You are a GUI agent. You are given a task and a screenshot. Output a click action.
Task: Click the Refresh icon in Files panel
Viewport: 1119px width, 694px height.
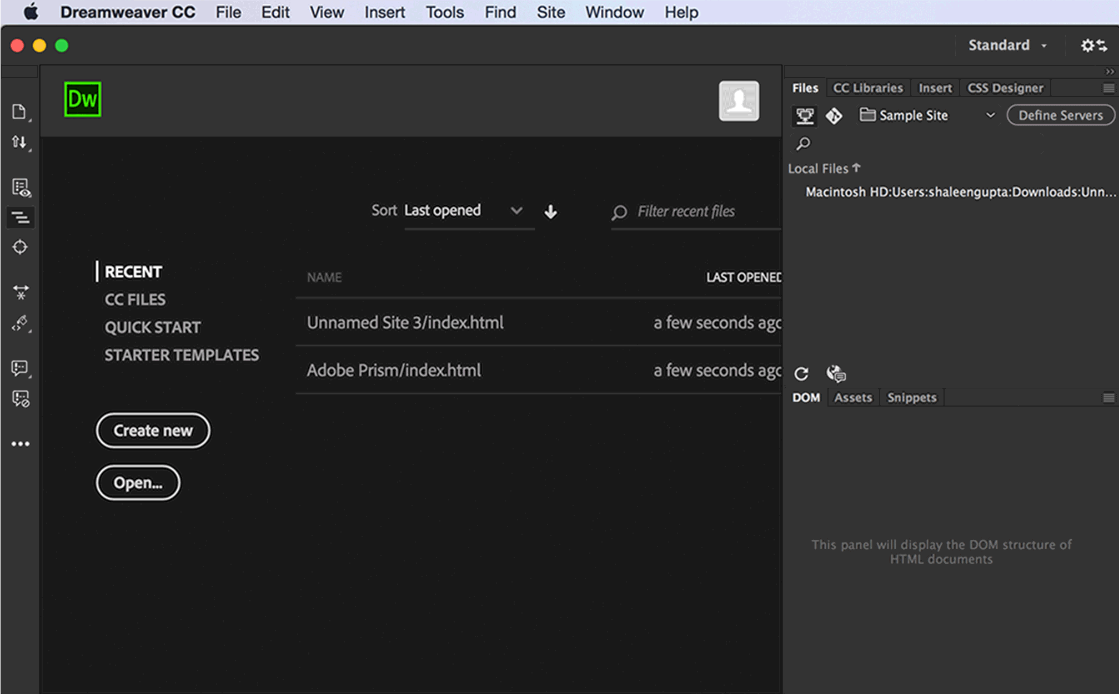(801, 374)
